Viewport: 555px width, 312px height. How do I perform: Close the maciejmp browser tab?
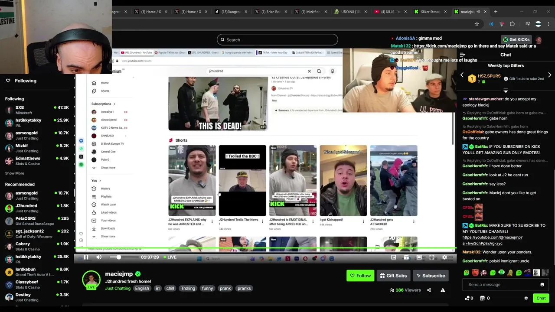485,12
